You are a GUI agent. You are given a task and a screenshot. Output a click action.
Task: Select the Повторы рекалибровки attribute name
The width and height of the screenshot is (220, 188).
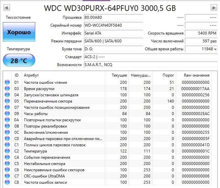pos(45,126)
